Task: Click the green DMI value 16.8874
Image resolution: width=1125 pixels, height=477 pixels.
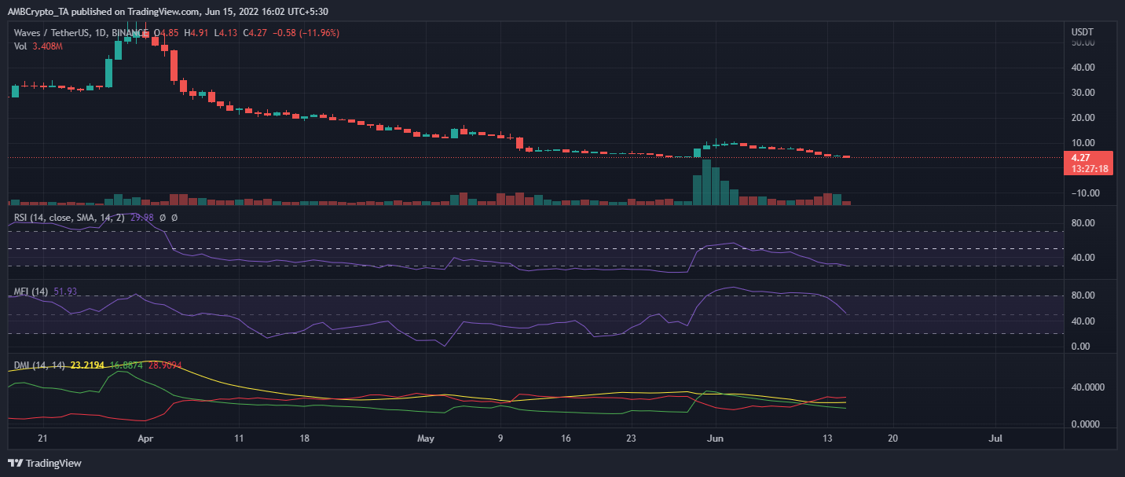Action: tap(126, 365)
